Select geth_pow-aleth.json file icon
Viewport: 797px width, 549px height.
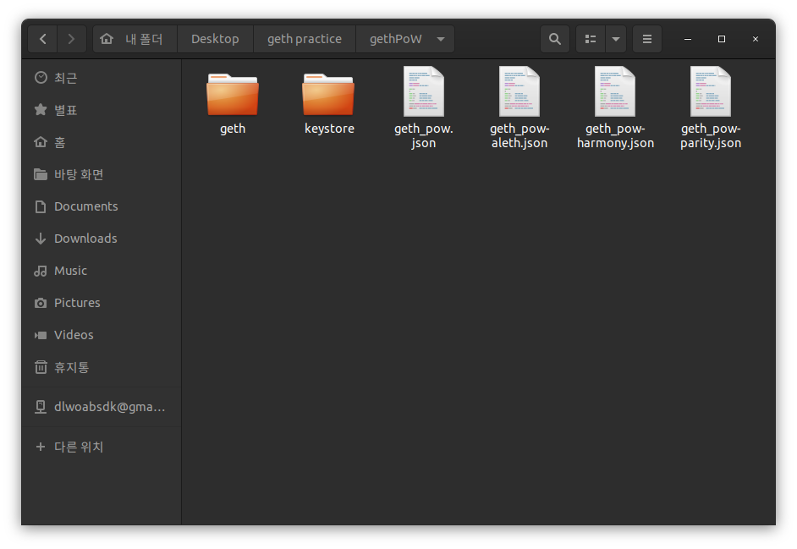pos(519,91)
